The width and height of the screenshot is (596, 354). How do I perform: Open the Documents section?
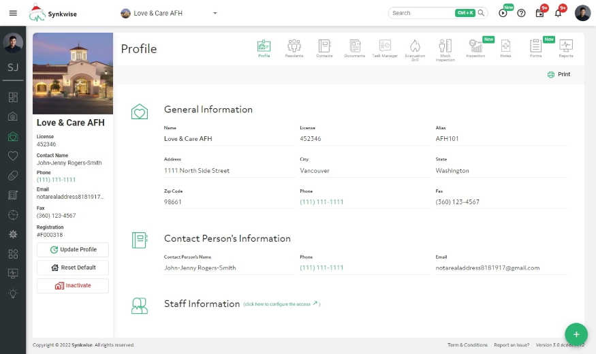[354, 48]
